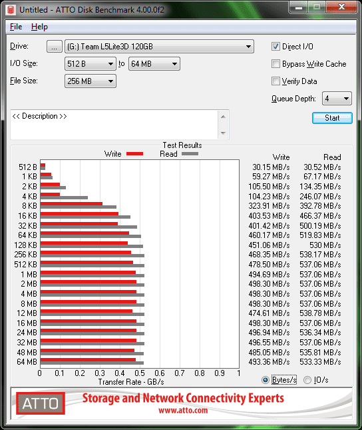Click the write value 485.05 MB/s

[x=269, y=352]
